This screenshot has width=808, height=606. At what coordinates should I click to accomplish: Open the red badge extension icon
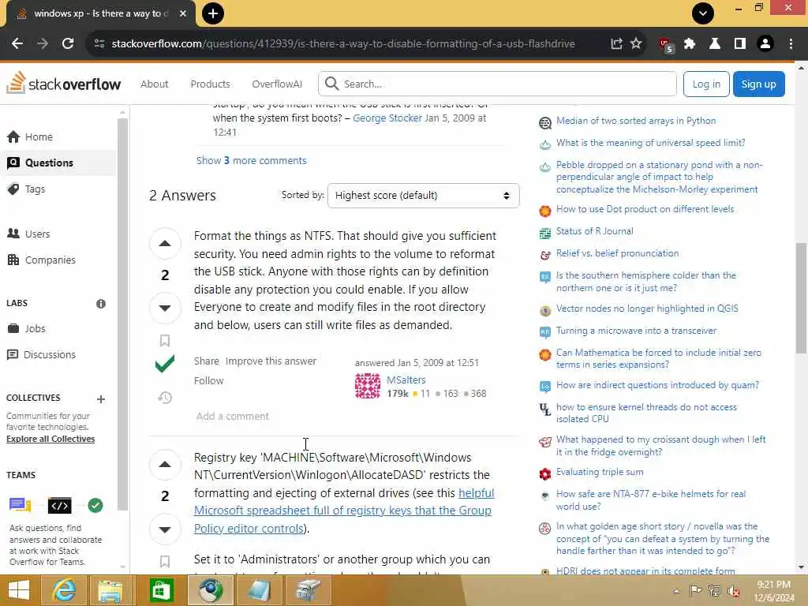(x=666, y=45)
